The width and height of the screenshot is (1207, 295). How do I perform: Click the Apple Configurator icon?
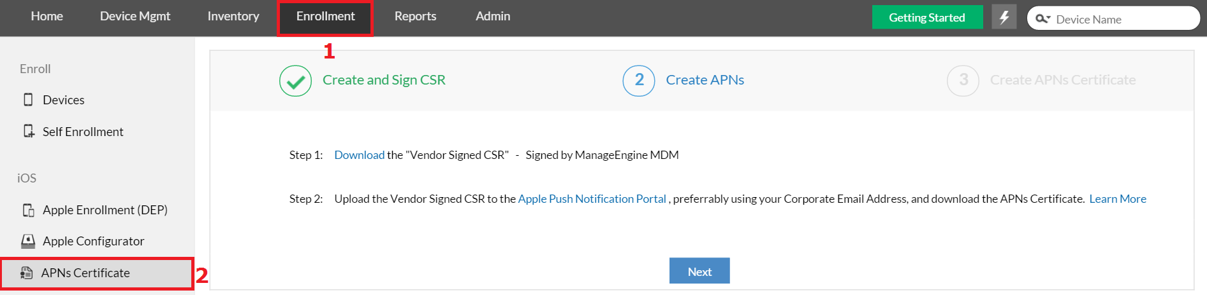[x=28, y=241]
